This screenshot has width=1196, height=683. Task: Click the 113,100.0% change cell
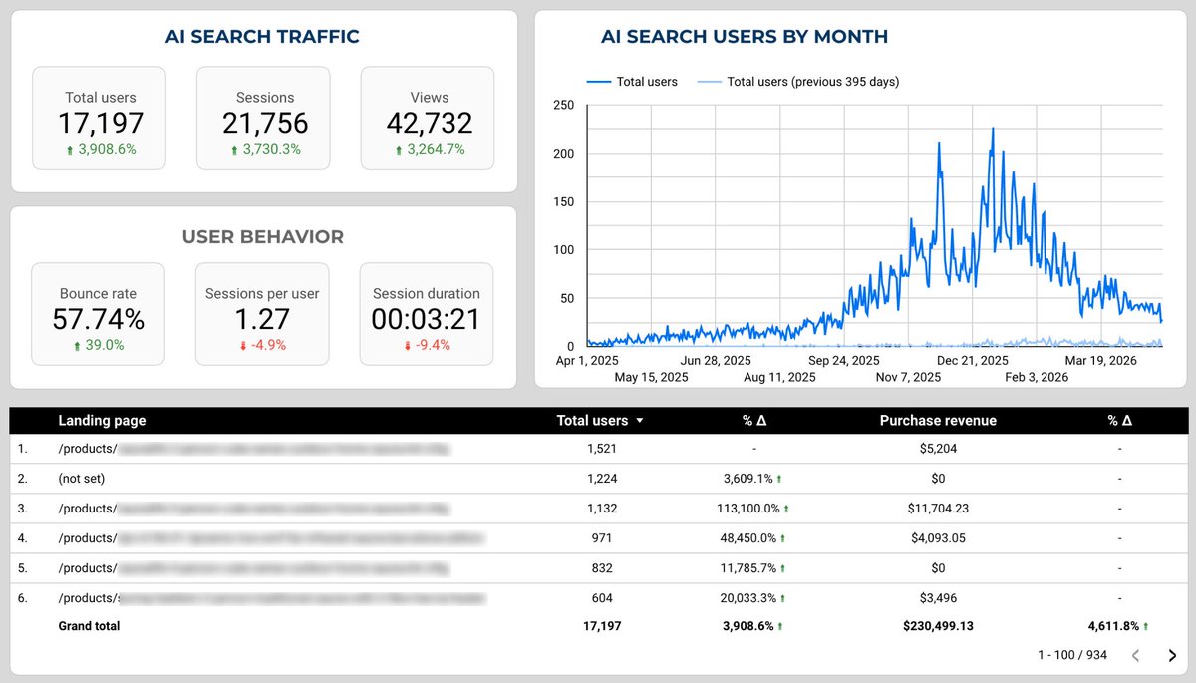[x=754, y=509]
